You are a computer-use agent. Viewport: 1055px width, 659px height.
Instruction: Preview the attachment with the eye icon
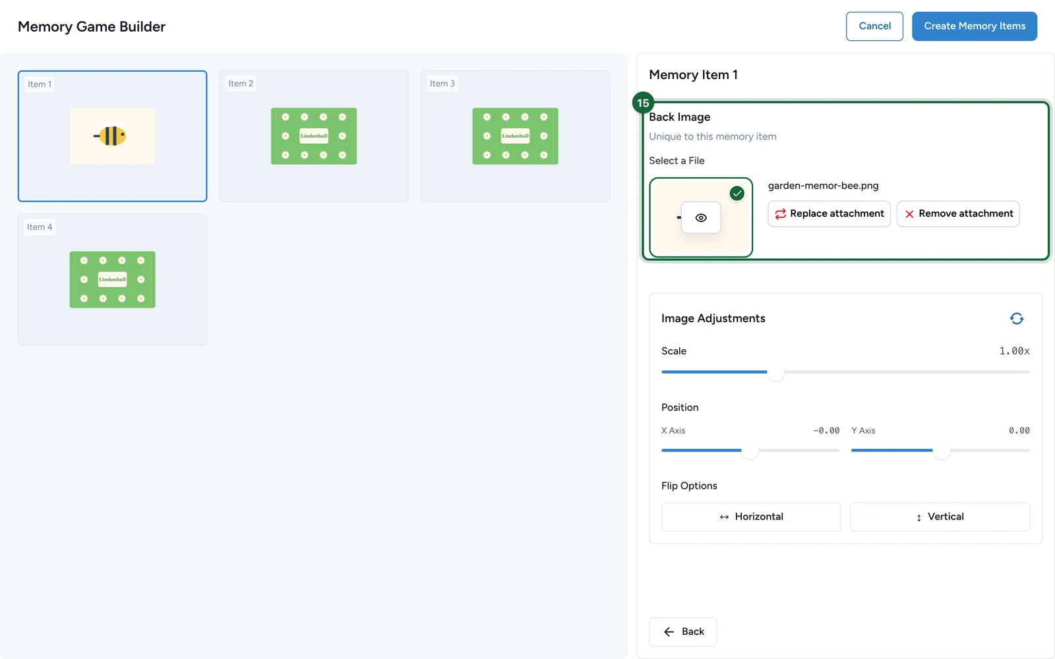(x=701, y=217)
